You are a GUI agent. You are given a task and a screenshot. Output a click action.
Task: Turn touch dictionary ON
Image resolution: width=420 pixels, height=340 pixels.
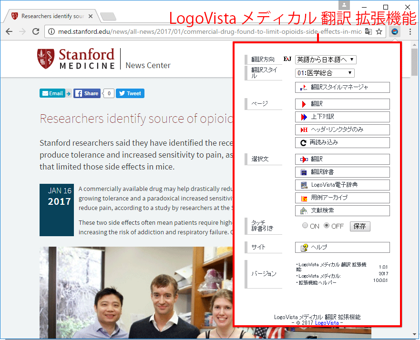coord(305,225)
